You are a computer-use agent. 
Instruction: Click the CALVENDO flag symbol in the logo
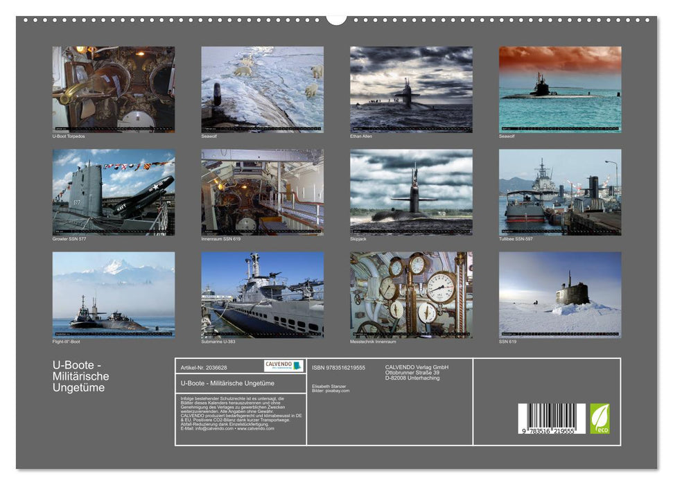pos(298,365)
